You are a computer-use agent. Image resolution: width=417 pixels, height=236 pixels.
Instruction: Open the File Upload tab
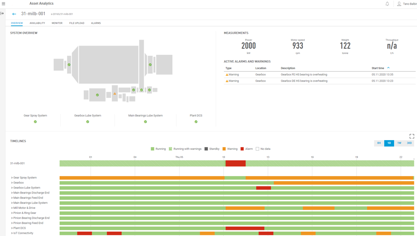point(77,23)
